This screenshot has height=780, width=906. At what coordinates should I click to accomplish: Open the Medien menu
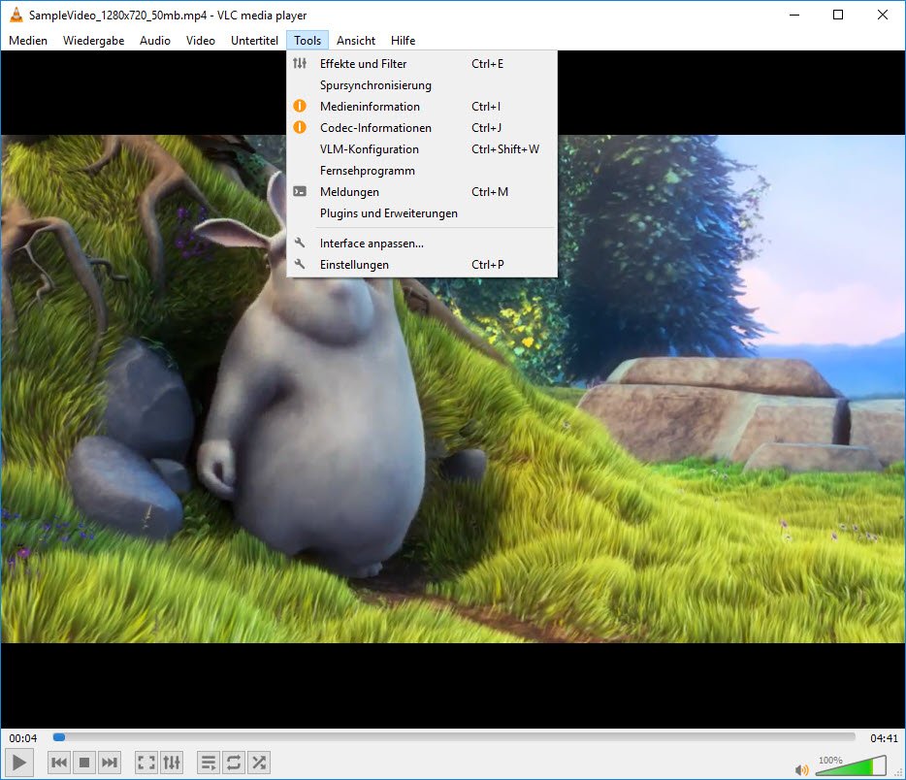tap(28, 41)
